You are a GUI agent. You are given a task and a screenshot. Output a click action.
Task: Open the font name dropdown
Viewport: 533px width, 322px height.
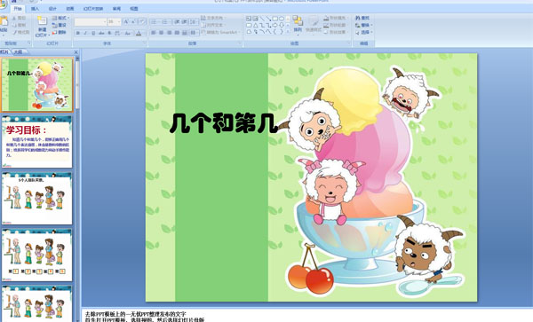tap(104, 21)
